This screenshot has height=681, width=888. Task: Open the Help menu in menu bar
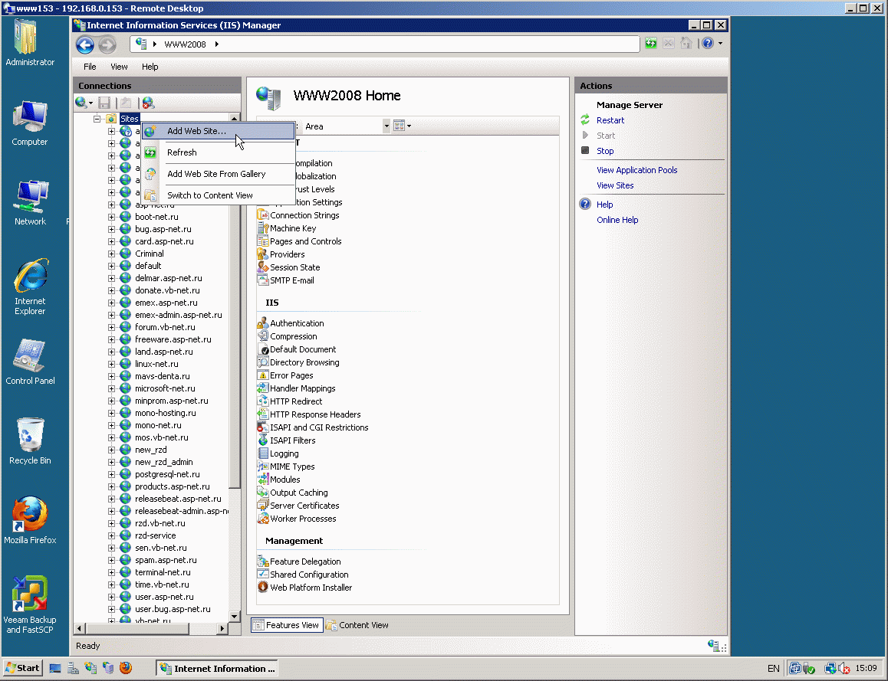(150, 67)
